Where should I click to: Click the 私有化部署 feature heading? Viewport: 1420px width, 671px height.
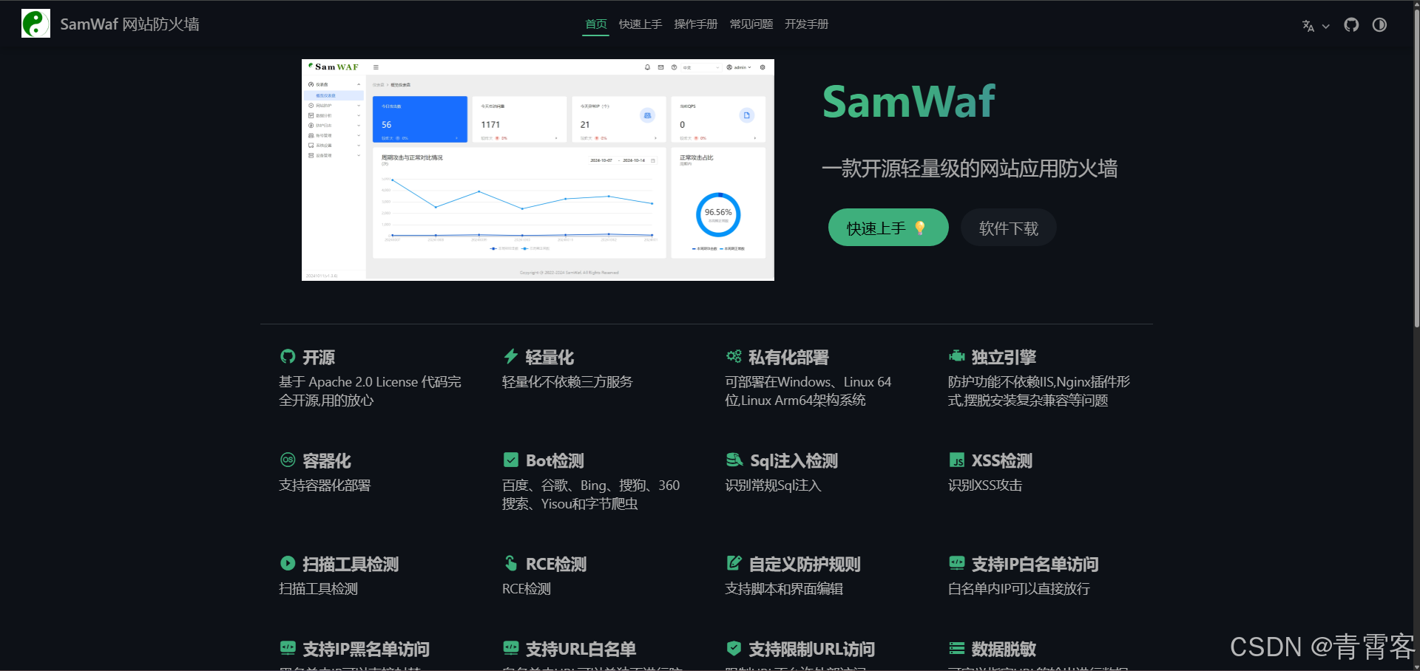(788, 358)
